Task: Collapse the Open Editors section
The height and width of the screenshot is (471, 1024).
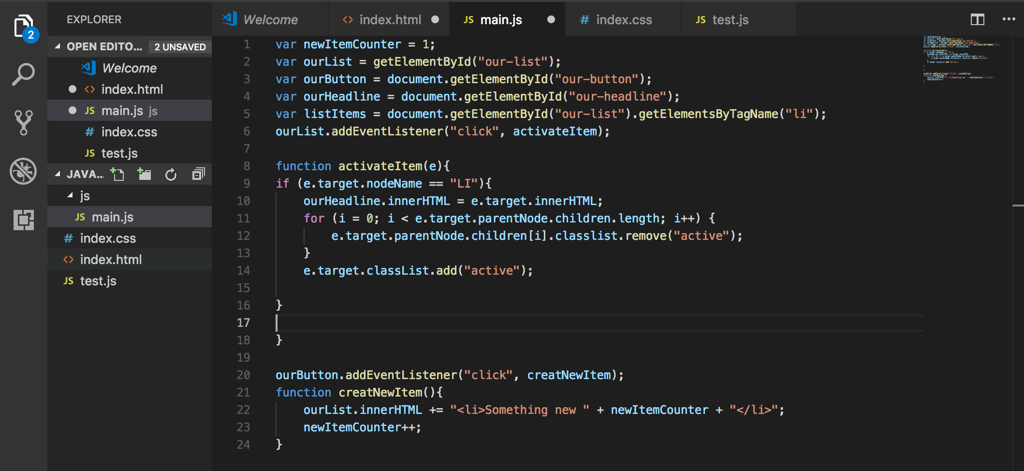Action: click(58, 46)
